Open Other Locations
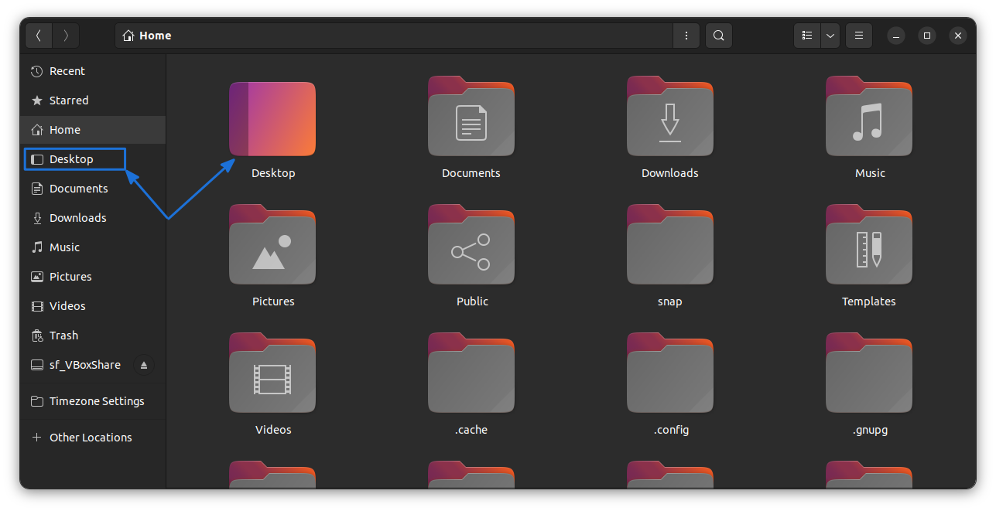Viewport: 996px width, 511px height. click(x=90, y=437)
